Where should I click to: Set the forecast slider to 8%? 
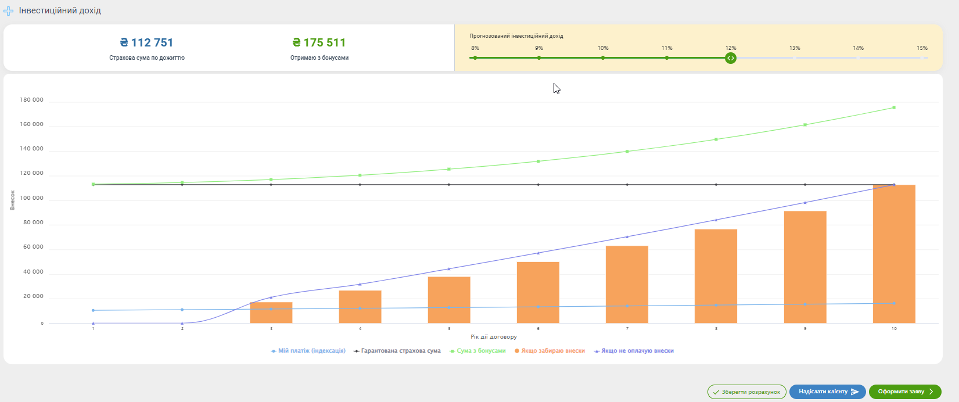[475, 58]
